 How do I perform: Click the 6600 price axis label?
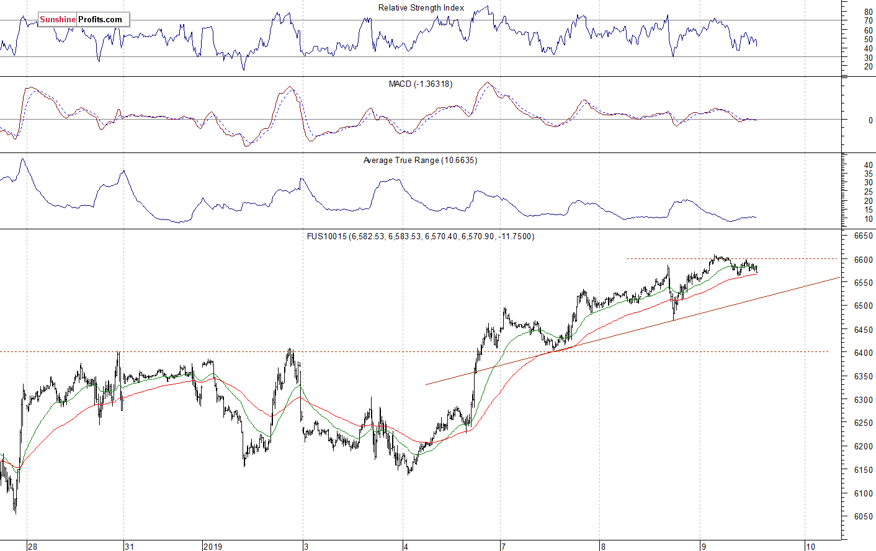863,260
